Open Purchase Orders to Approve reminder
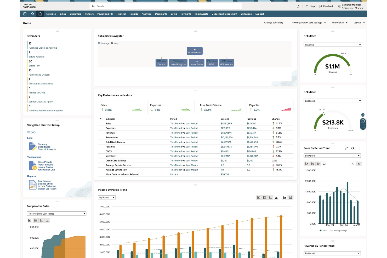Image resolution: width=387 pixels, height=258 pixels. point(43,48)
